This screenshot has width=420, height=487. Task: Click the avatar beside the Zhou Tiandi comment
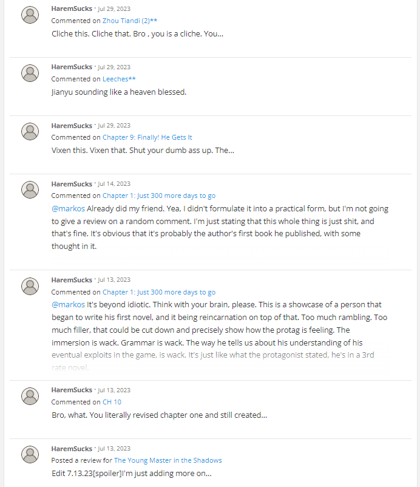click(x=30, y=15)
